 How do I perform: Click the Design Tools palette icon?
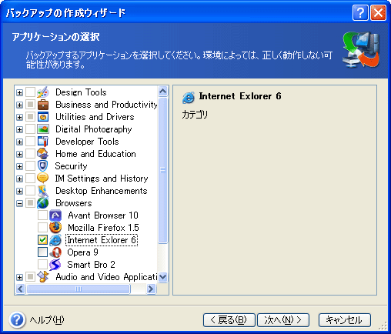coord(43,92)
